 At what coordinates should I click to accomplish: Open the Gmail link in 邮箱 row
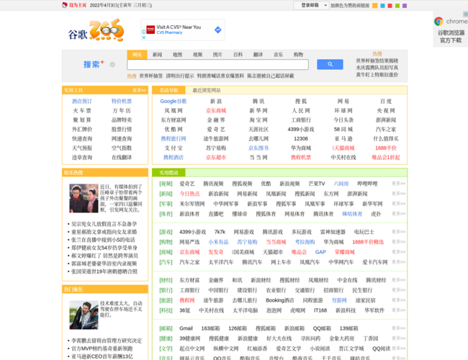click(x=186, y=328)
